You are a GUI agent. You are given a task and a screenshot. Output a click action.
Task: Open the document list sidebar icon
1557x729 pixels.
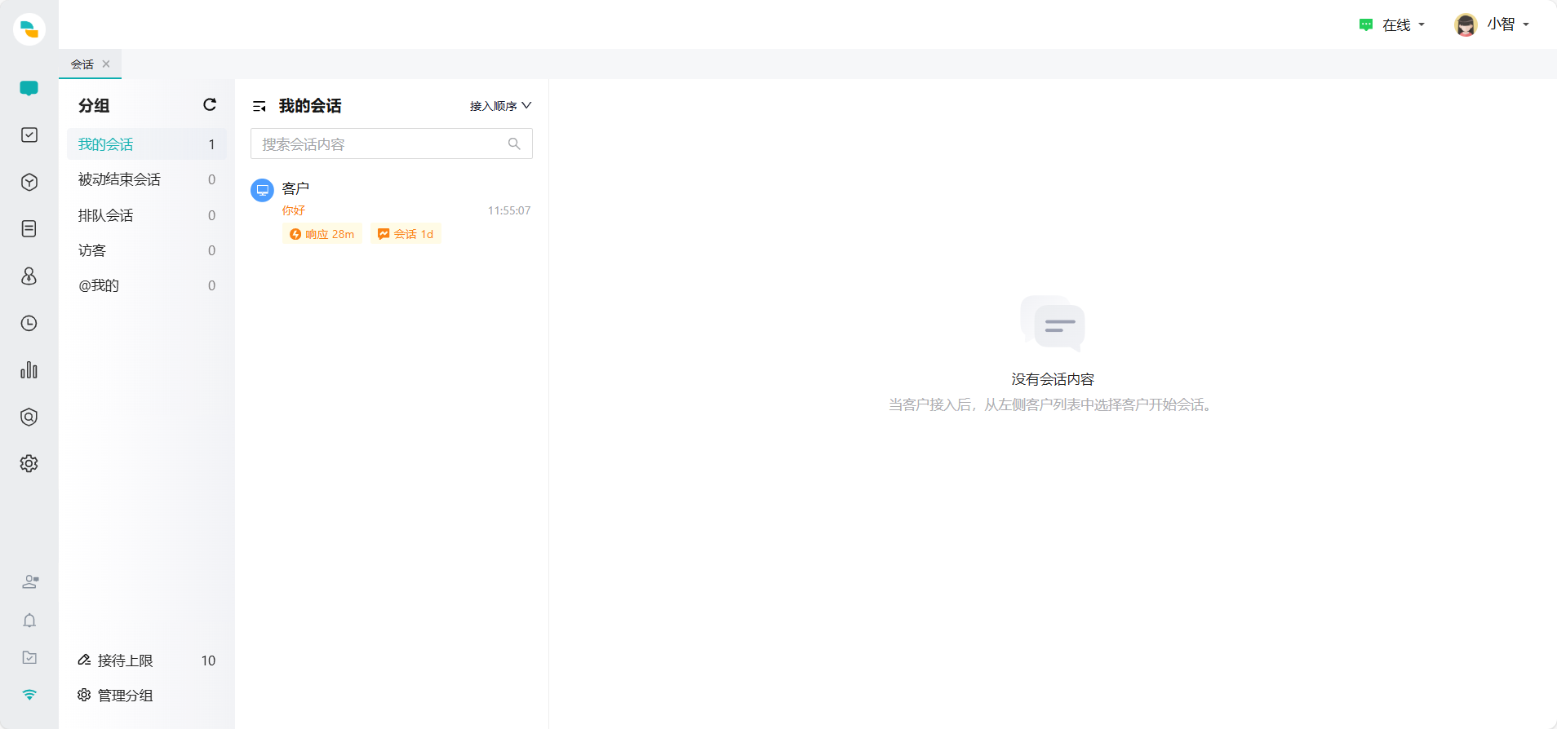tap(29, 228)
